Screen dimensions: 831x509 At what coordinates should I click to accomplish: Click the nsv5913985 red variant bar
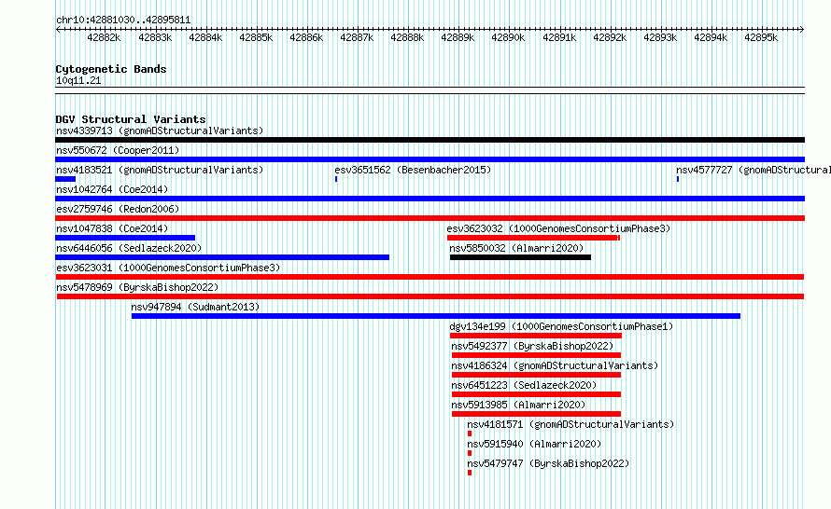coord(536,414)
